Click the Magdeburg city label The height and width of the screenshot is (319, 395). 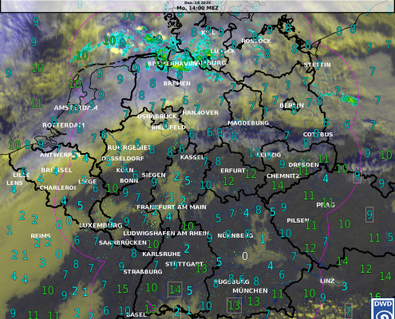click(248, 123)
